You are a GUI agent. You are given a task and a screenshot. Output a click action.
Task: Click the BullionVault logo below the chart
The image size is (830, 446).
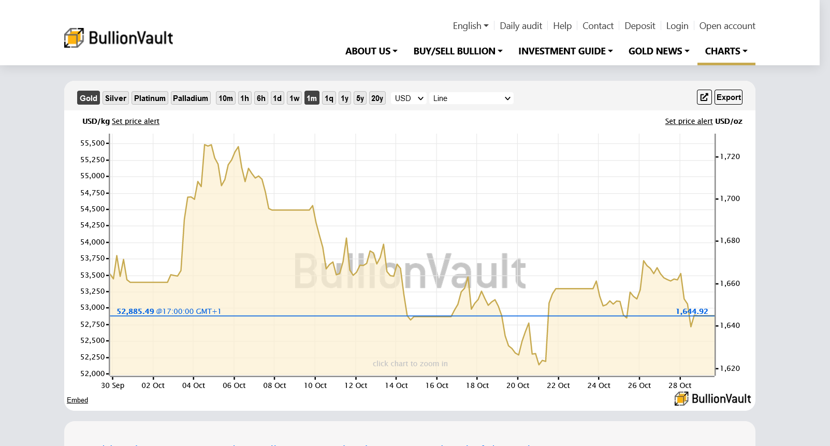coord(712,398)
